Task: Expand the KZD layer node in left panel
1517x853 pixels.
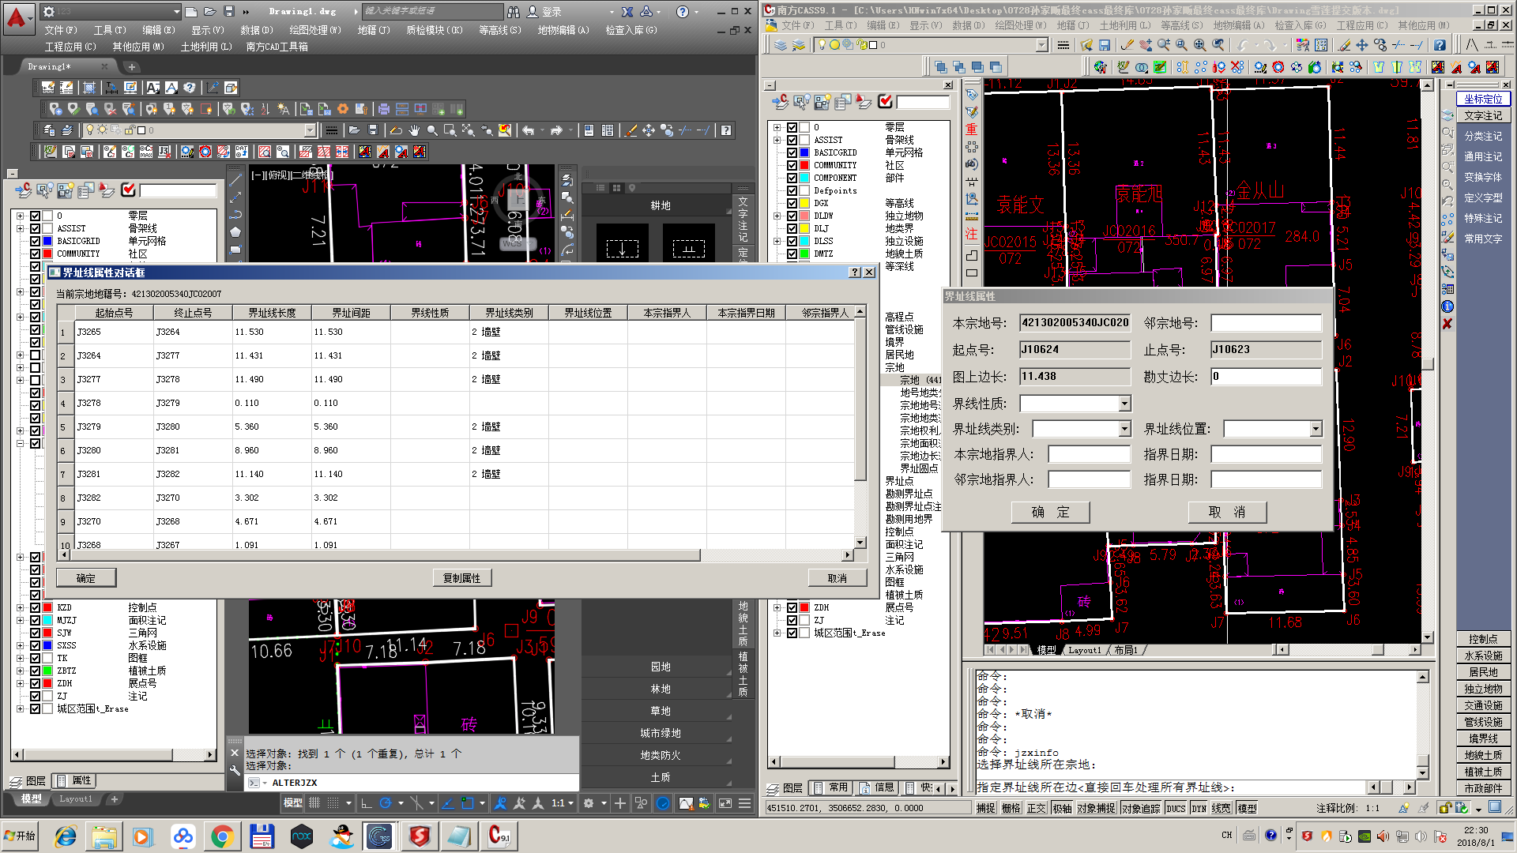Action: [21, 607]
